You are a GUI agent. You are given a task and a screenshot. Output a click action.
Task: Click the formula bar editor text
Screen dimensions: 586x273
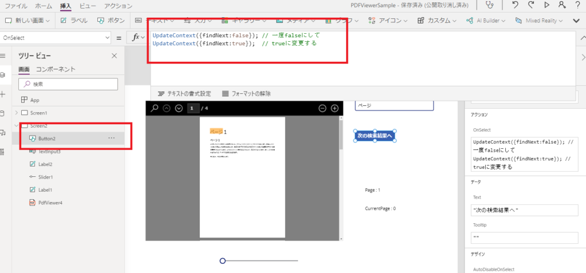(x=236, y=39)
